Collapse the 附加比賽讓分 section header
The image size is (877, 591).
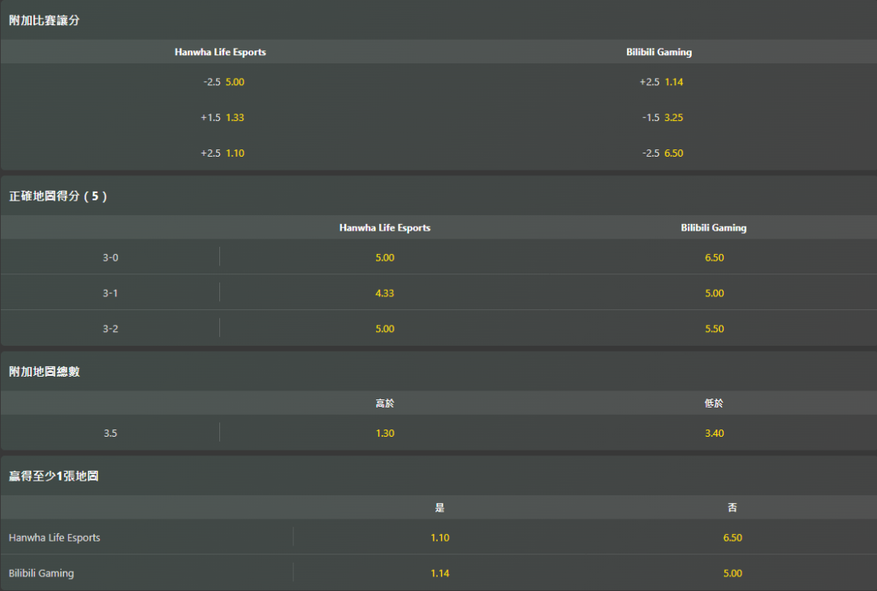click(45, 20)
